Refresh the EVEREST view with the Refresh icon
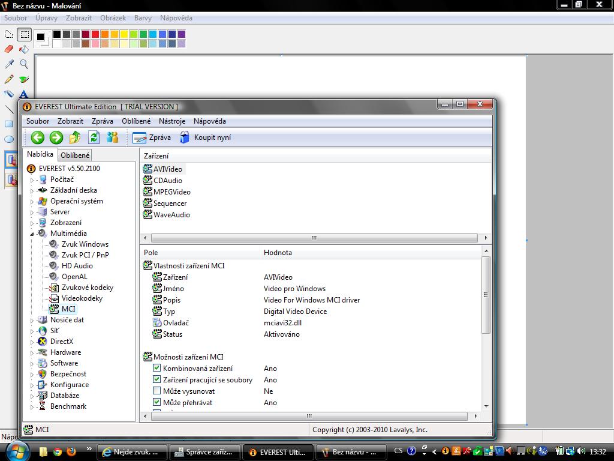This screenshot has width=614, height=461. pyautogui.click(x=94, y=137)
